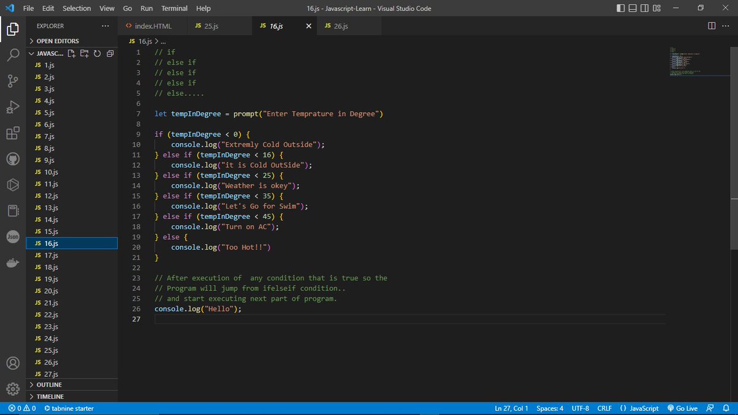
Task: Open Run and Debug view
Action: point(14,107)
